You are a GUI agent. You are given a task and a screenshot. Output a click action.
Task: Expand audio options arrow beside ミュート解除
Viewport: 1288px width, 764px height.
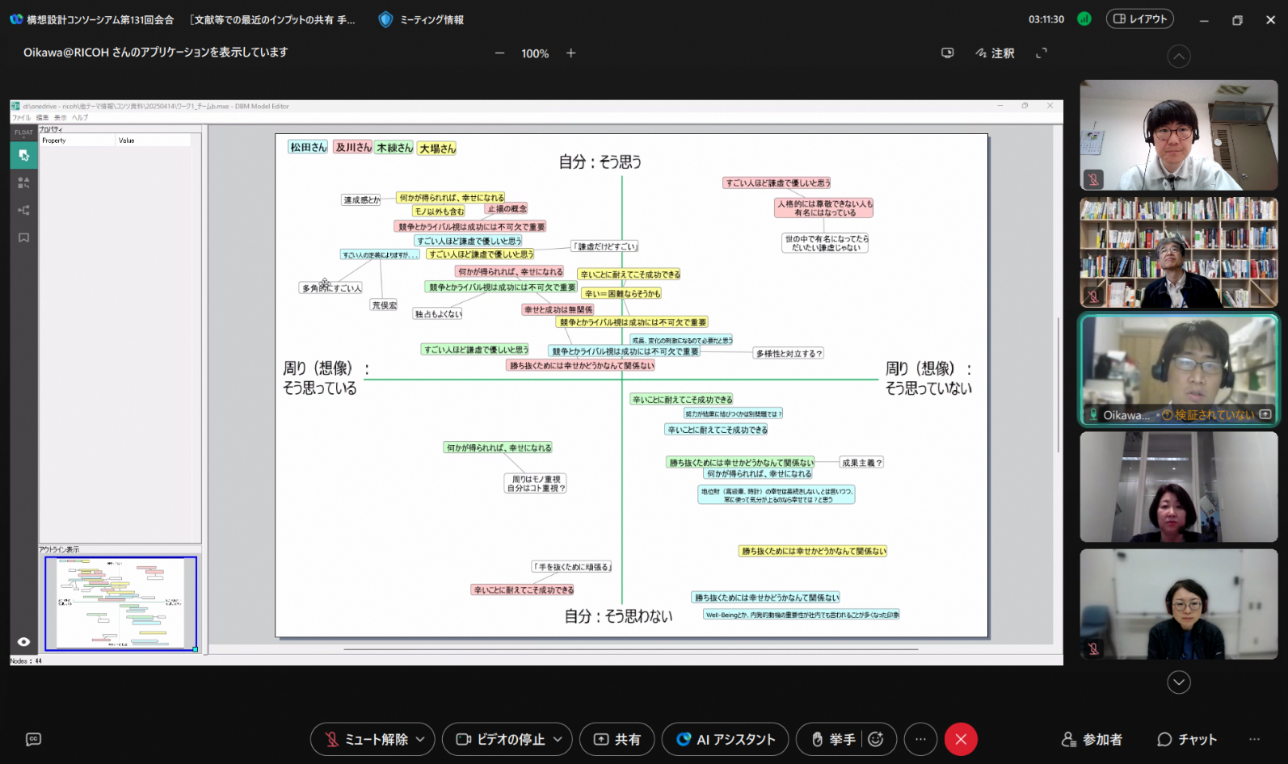(x=420, y=739)
